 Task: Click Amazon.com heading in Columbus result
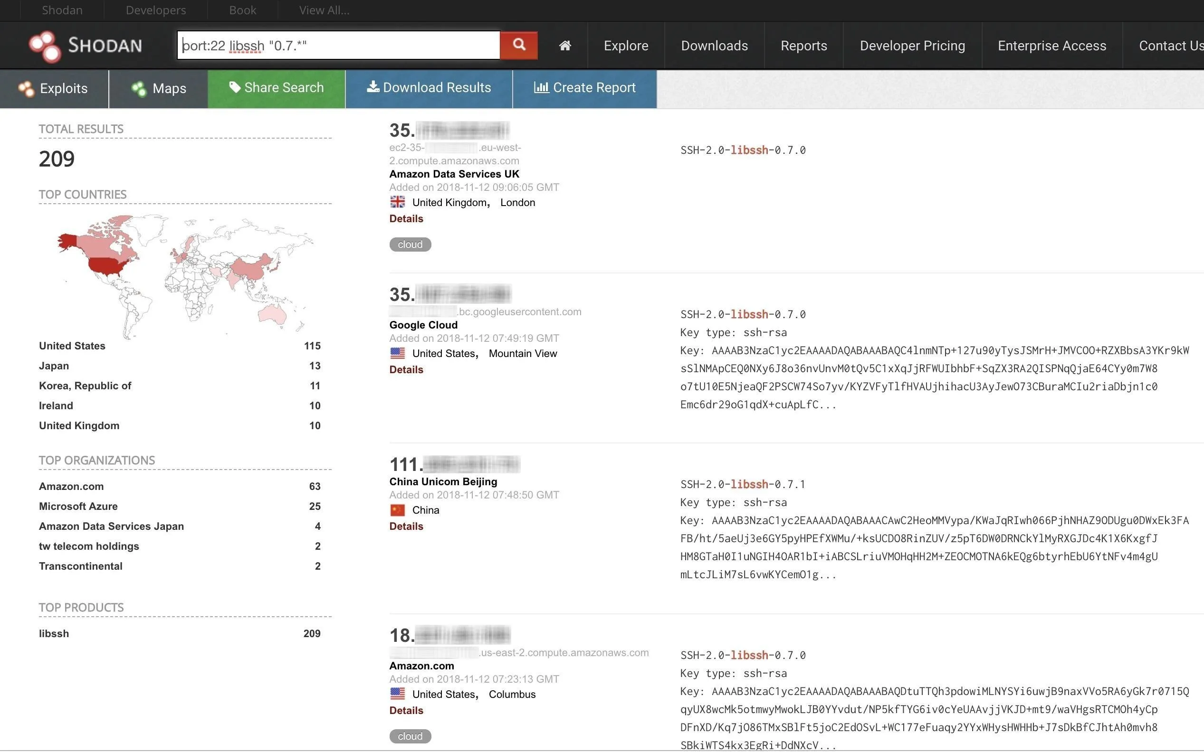tap(421, 666)
